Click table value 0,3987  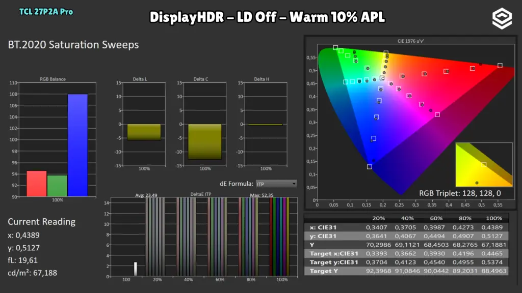coord(434,227)
